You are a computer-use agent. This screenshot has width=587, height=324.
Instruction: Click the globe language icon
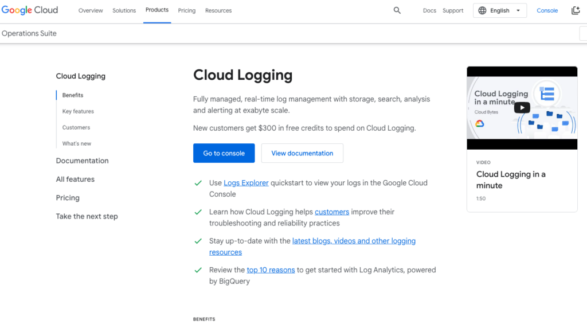(482, 10)
